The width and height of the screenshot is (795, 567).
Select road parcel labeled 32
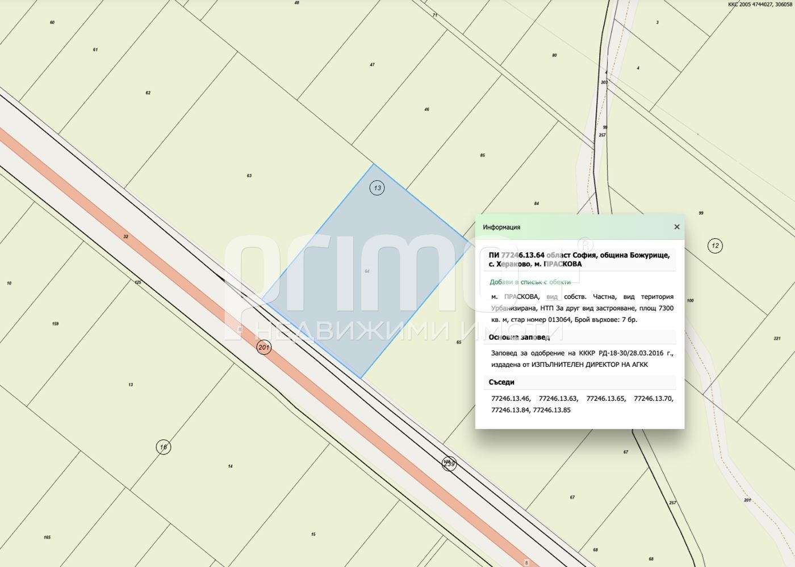pyautogui.click(x=125, y=236)
